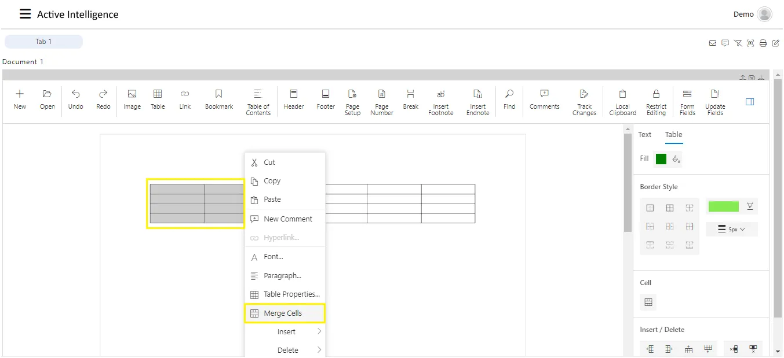Click the edit pencil icon at top right

pyautogui.click(x=776, y=43)
